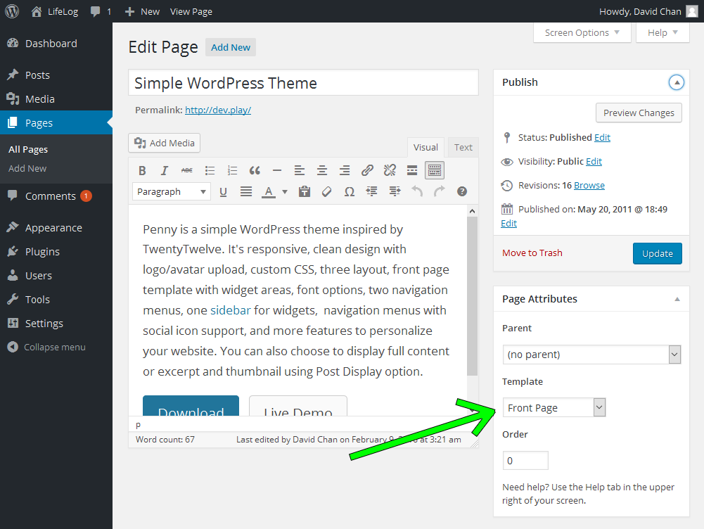Open keyboard shortcuts help with the question mark icon
Image resolution: width=704 pixels, height=529 pixels.
pos(462,191)
